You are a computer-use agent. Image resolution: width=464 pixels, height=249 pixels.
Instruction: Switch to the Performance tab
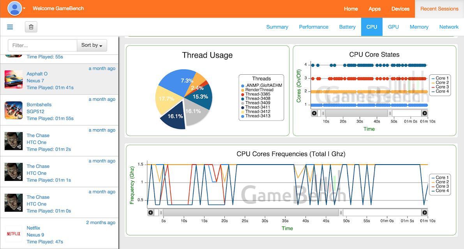click(x=314, y=27)
